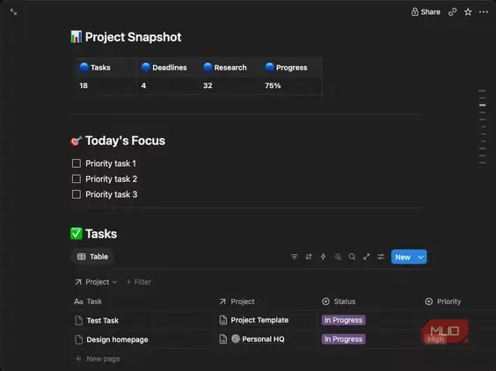Viewport: 496px width, 371px height.
Task: Select the Table view tab
Action: click(92, 257)
